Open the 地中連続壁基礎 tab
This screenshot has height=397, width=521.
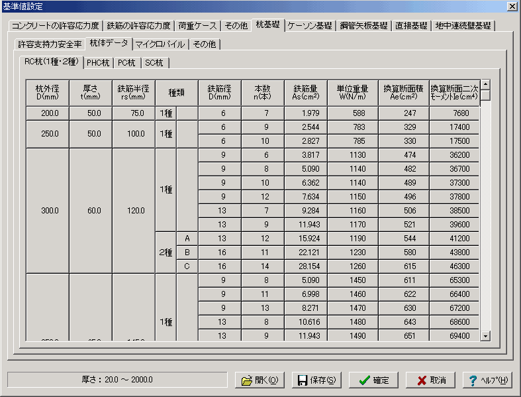tap(463, 26)
